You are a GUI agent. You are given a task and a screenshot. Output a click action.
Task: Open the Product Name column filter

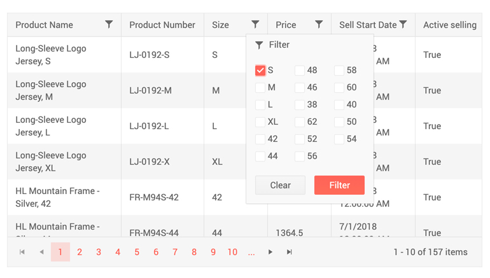(109, 24)
